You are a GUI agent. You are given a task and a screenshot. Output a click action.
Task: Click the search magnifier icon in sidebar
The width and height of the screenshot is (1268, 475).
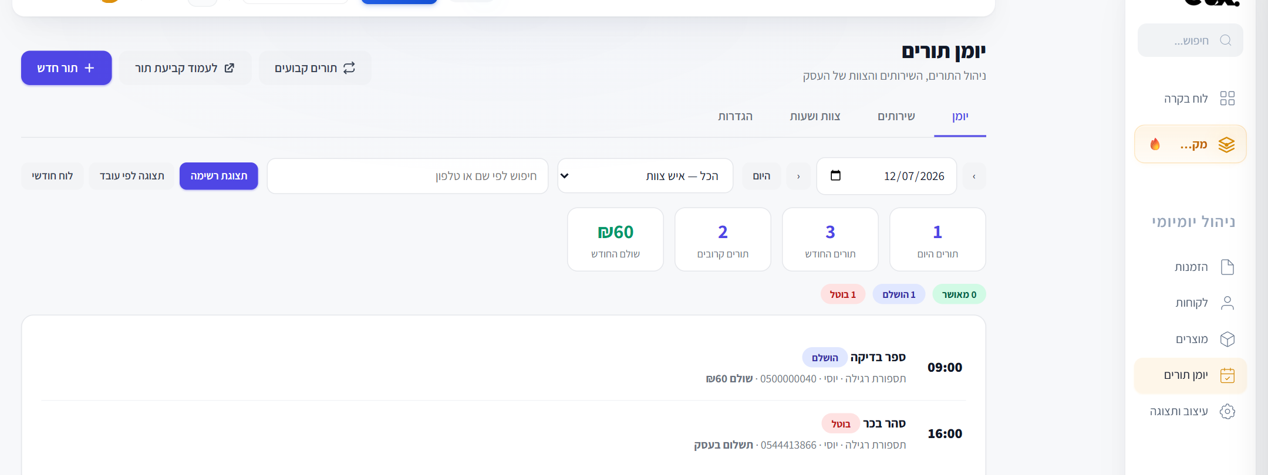pyautogui.click(x=1225, y=40)
